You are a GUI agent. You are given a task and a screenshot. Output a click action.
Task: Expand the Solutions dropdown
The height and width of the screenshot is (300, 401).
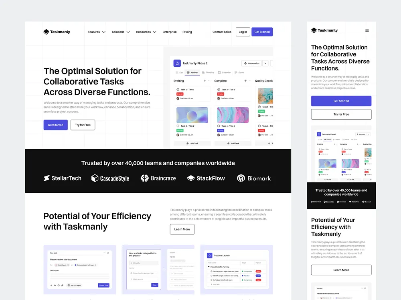(120, 32)
